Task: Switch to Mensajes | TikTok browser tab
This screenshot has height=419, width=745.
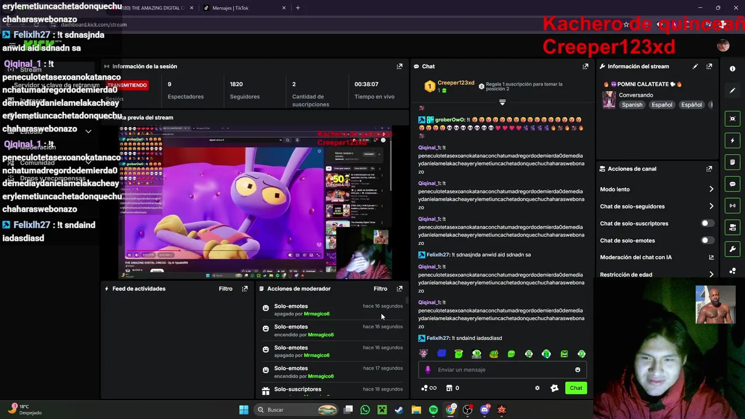Action: (x=244, y=8)
